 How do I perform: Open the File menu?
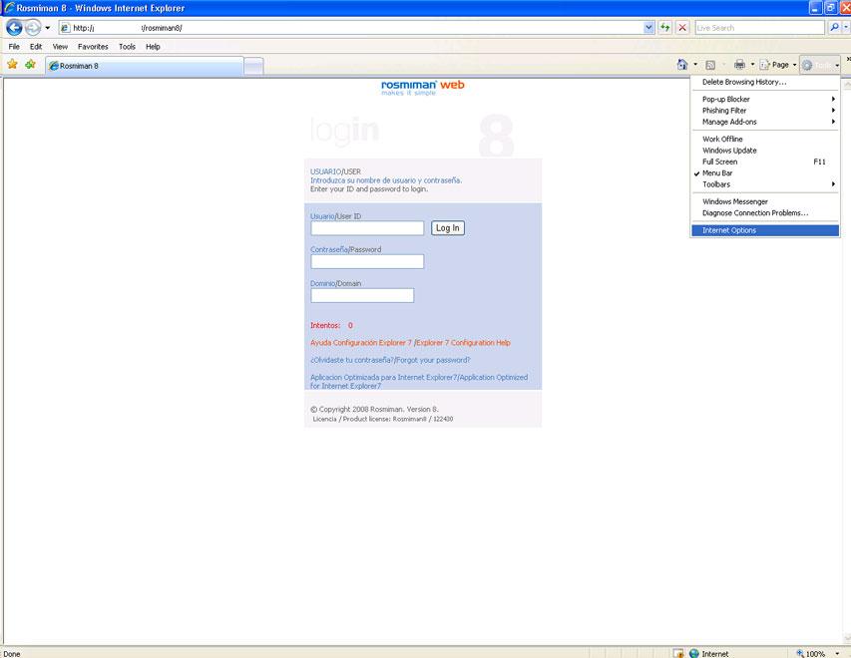click(x=14, y=47)
